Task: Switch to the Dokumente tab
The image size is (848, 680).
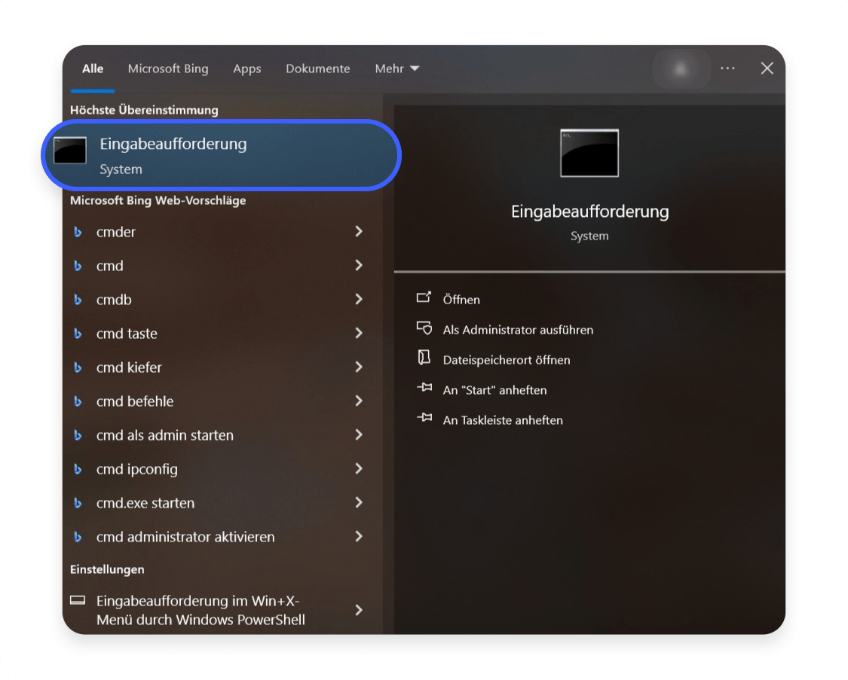Action: [317, 69]
